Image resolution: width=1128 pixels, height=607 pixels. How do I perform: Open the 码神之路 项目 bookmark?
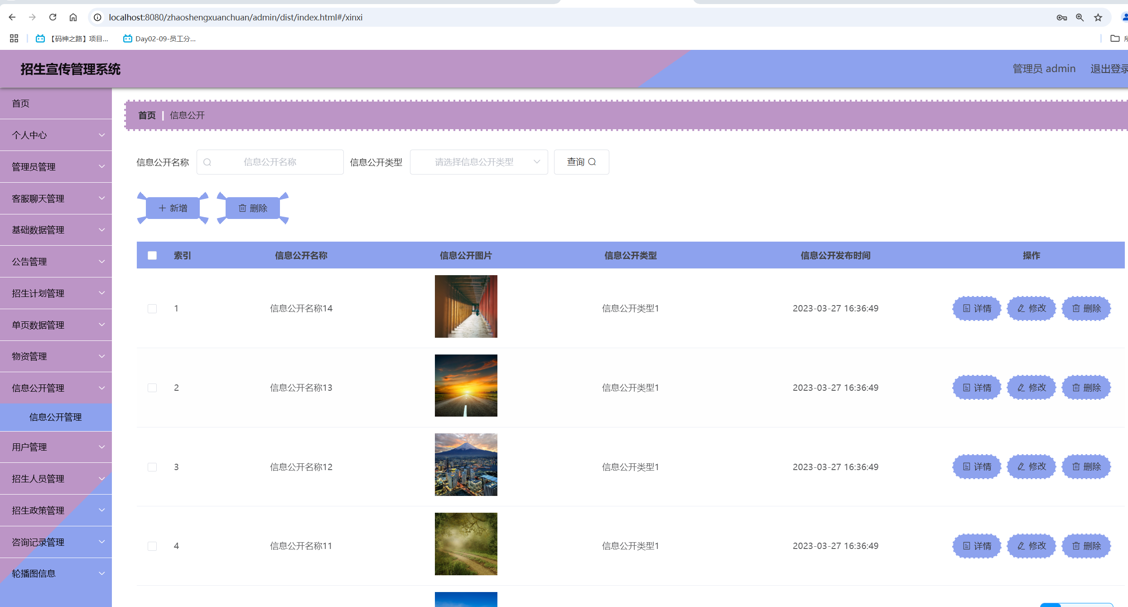(72, 39)
